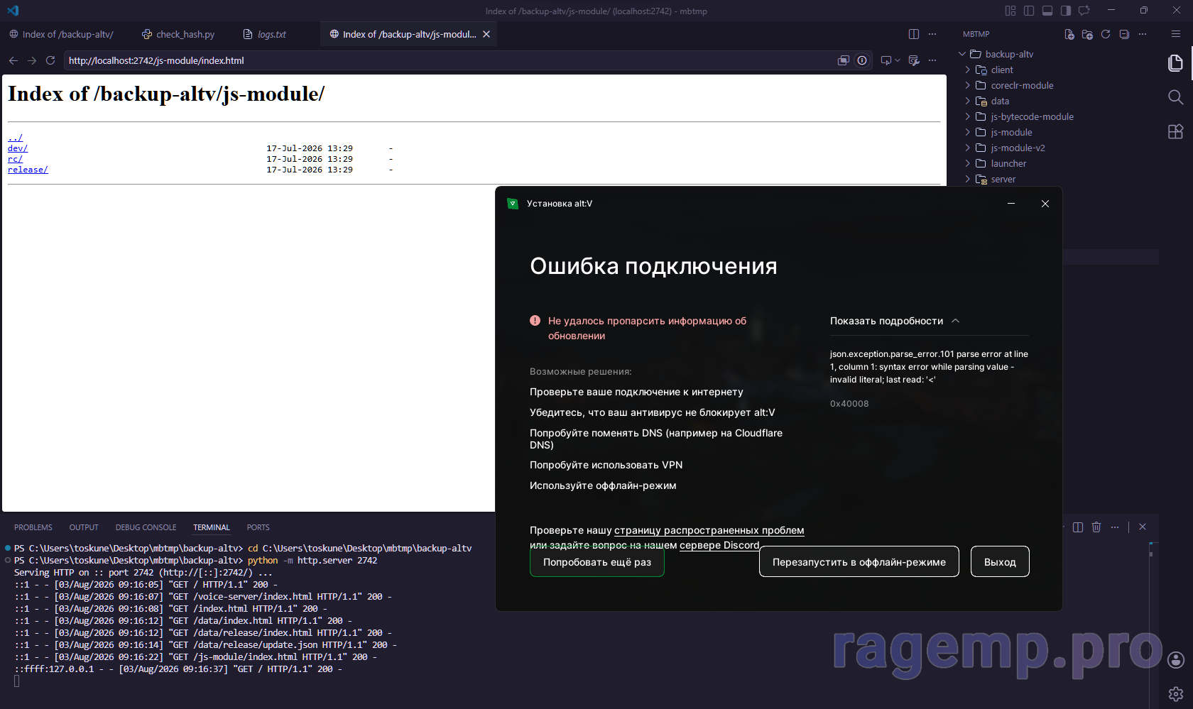
Task: Click Перезапустить в оффлайн-режиме button
Action: point(859,562)
